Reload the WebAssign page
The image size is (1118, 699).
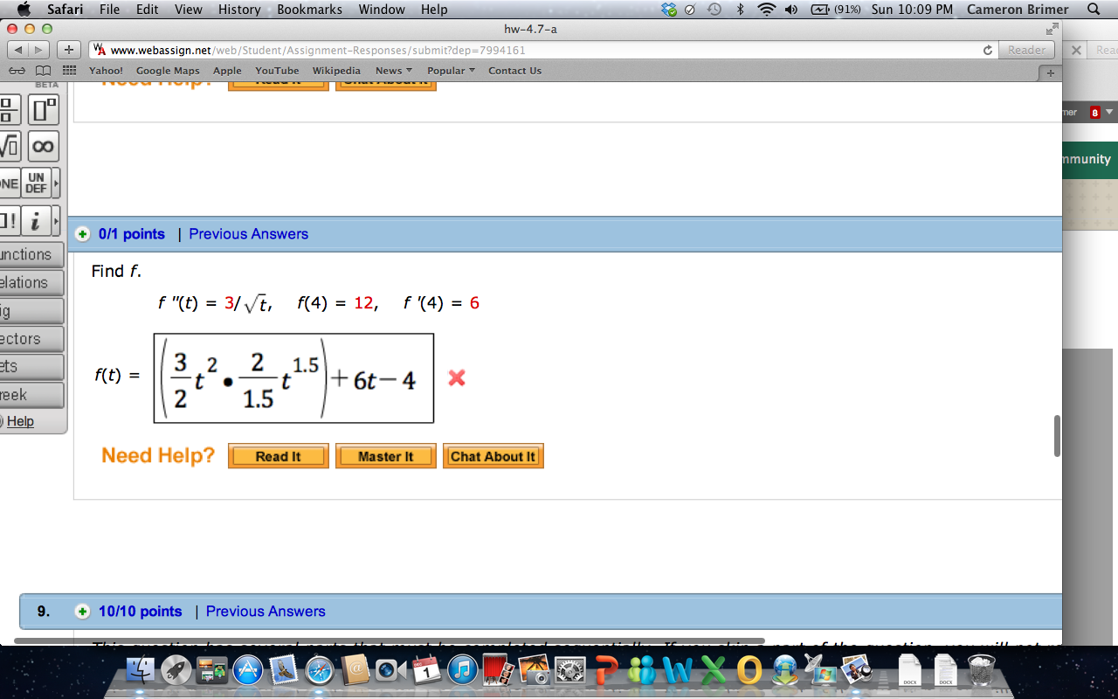[988, 50]
